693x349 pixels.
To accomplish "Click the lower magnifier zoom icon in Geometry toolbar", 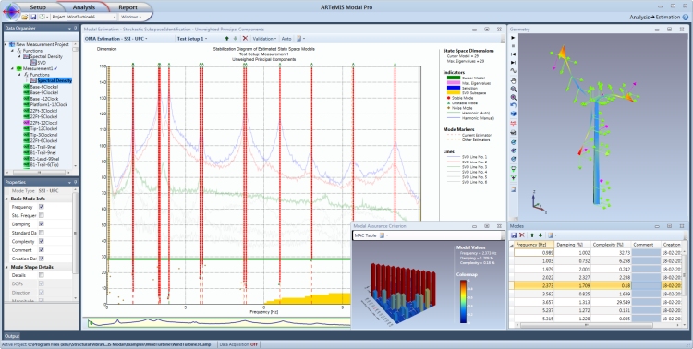I will (x=513, y=97).
